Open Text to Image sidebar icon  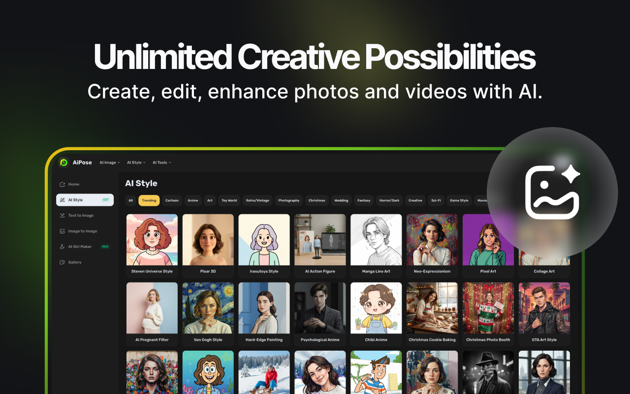[x=62, y=215]
